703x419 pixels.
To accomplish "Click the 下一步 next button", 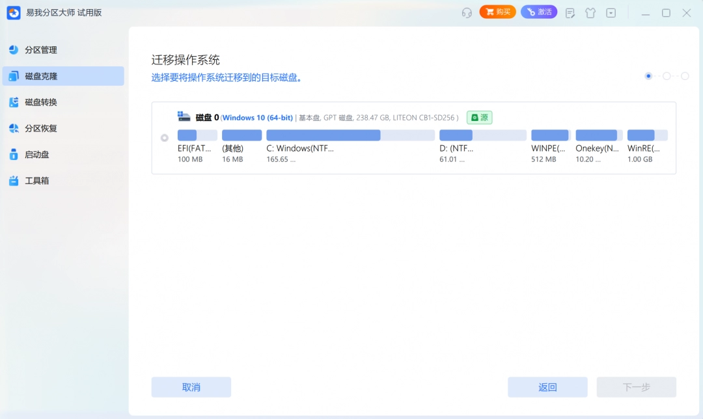I will click(636, 387).
